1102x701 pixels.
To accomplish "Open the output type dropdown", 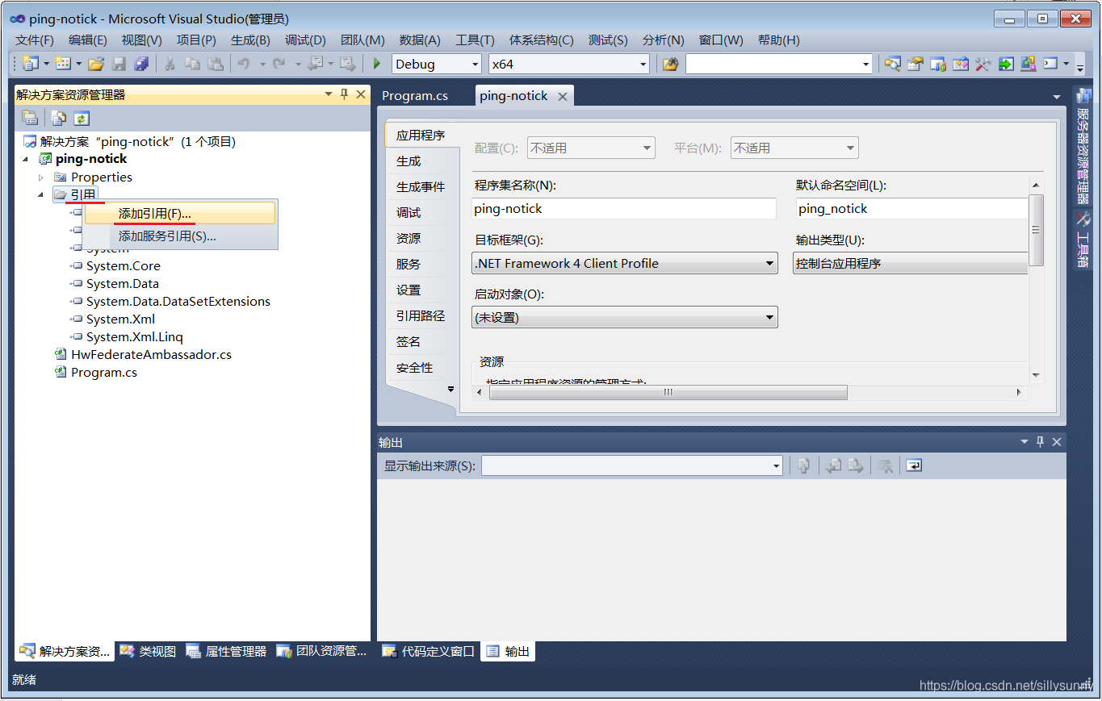I will 911,263.
